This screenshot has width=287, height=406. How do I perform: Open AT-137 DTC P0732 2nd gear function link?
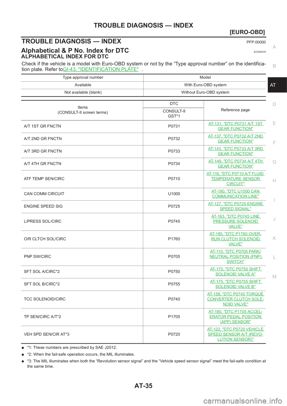(236, 139)
